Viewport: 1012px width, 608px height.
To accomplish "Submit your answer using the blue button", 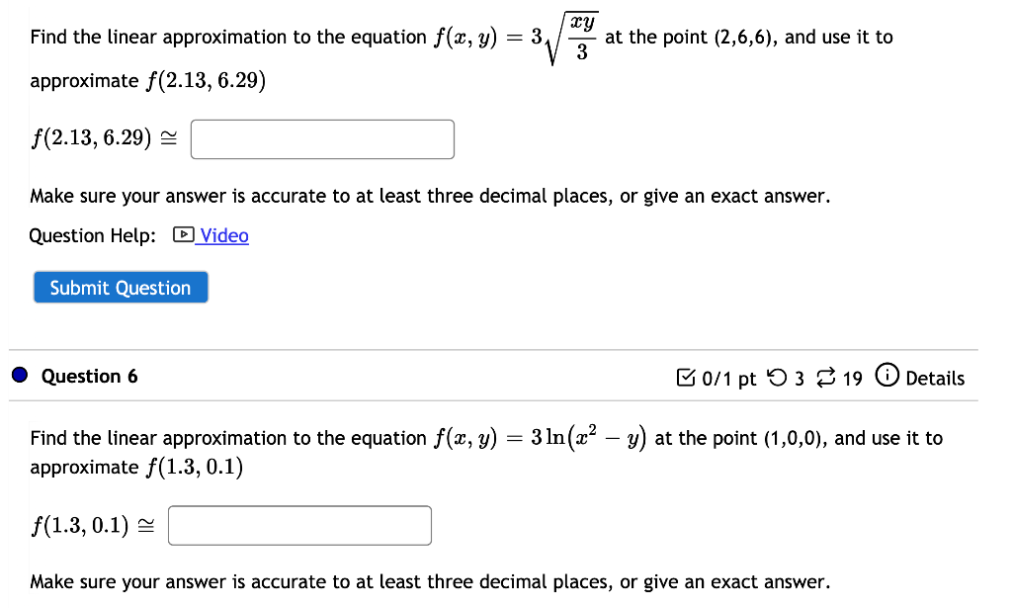I will tap(120, 288).
